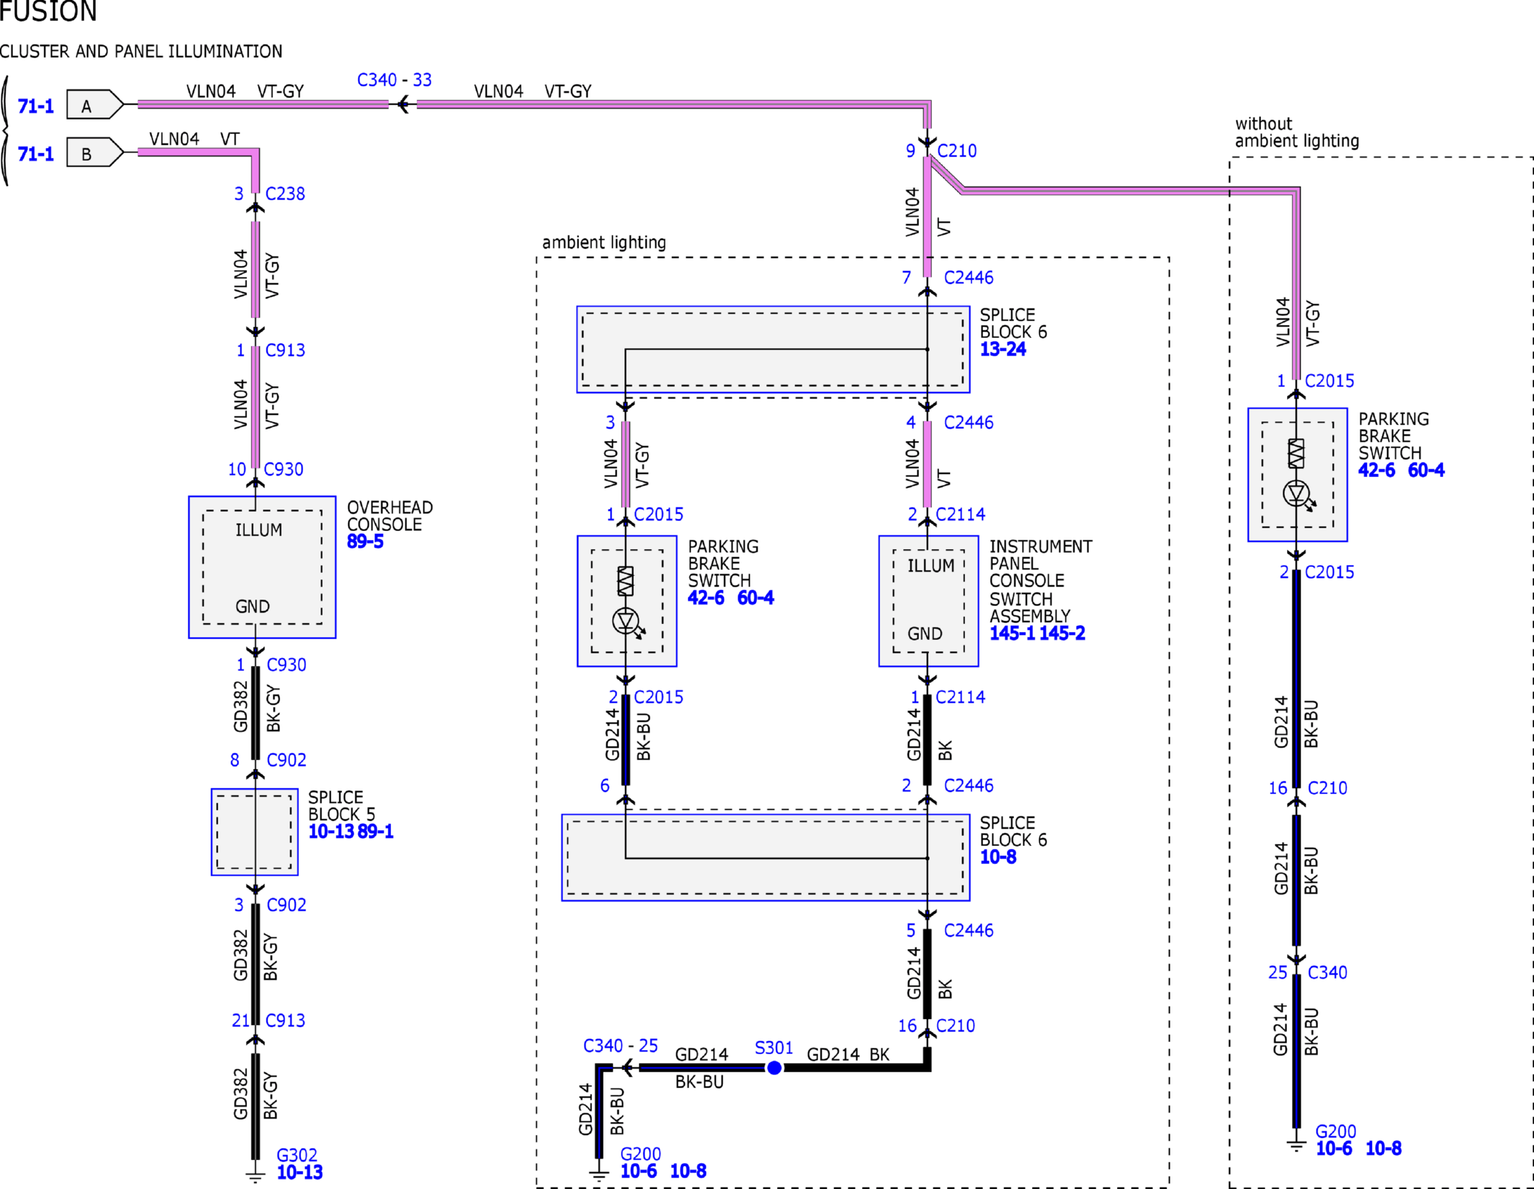Click the "C340 - 33" connector label

(x=395, y=80)
